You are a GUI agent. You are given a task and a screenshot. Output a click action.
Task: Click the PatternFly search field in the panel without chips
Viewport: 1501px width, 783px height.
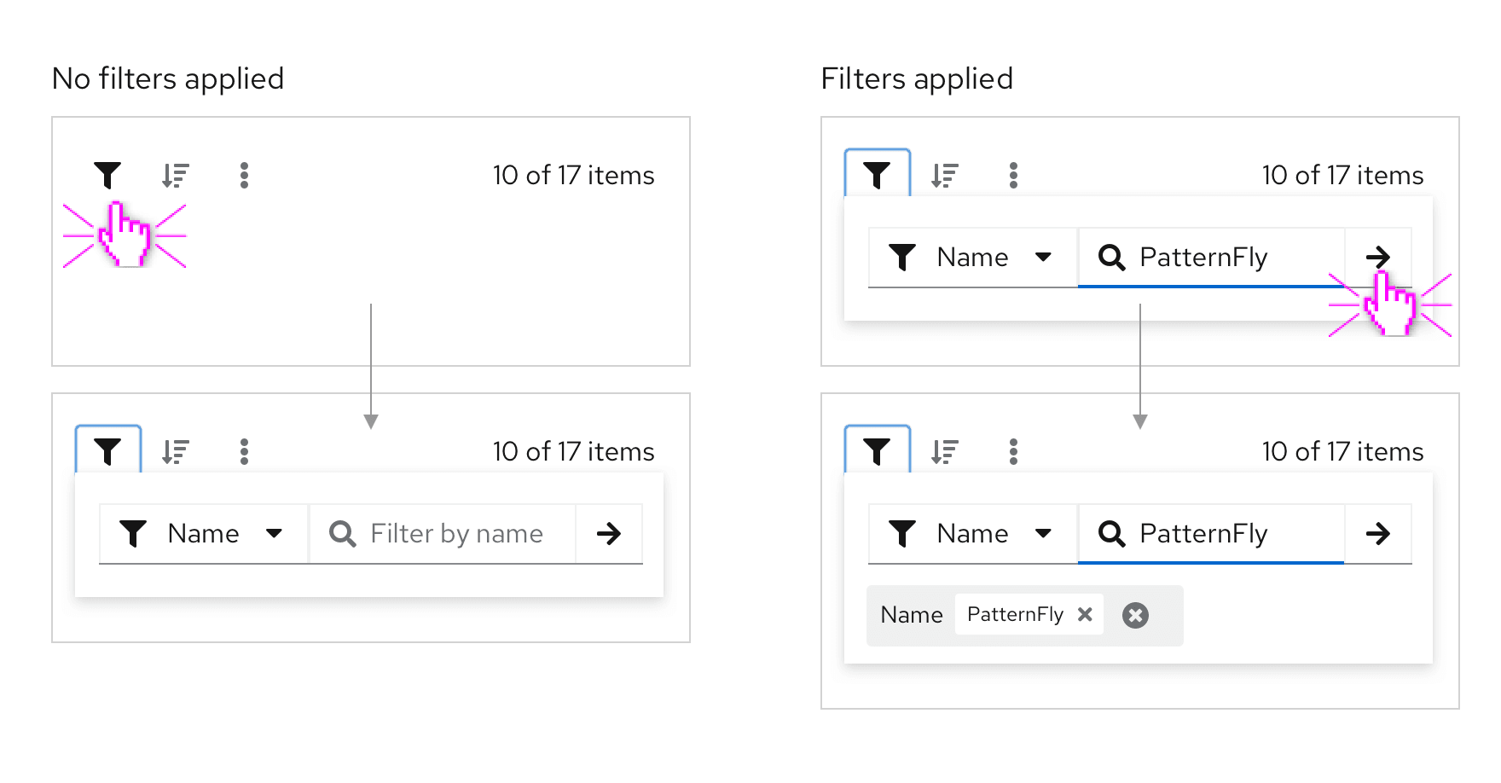[1211, 258]
